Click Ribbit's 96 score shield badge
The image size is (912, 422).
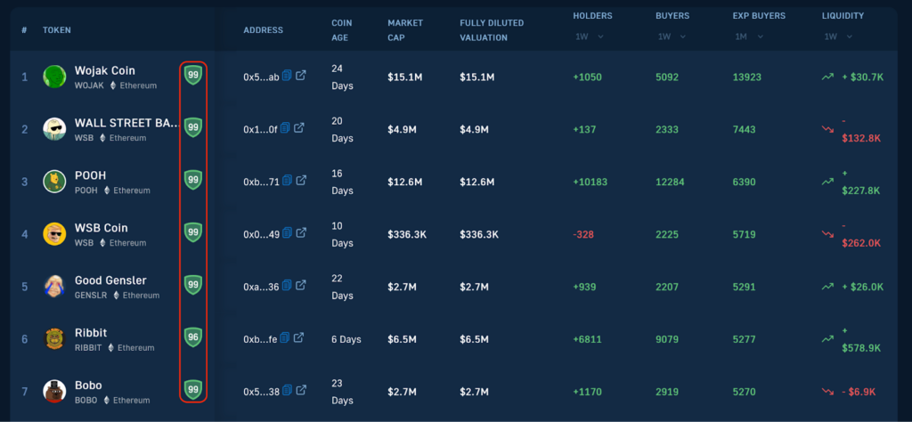[192, 337]
